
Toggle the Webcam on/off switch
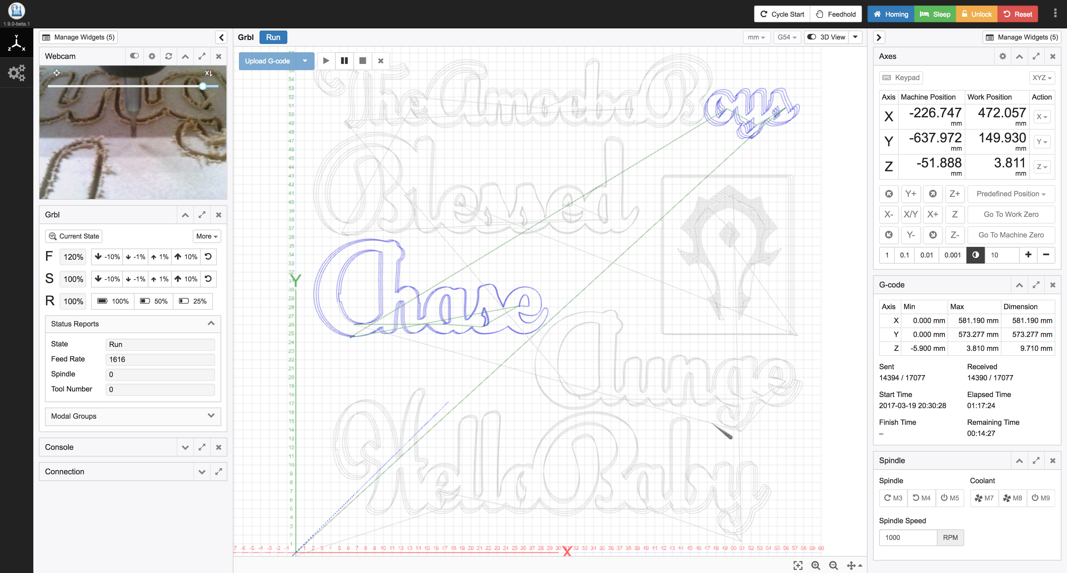134,56
